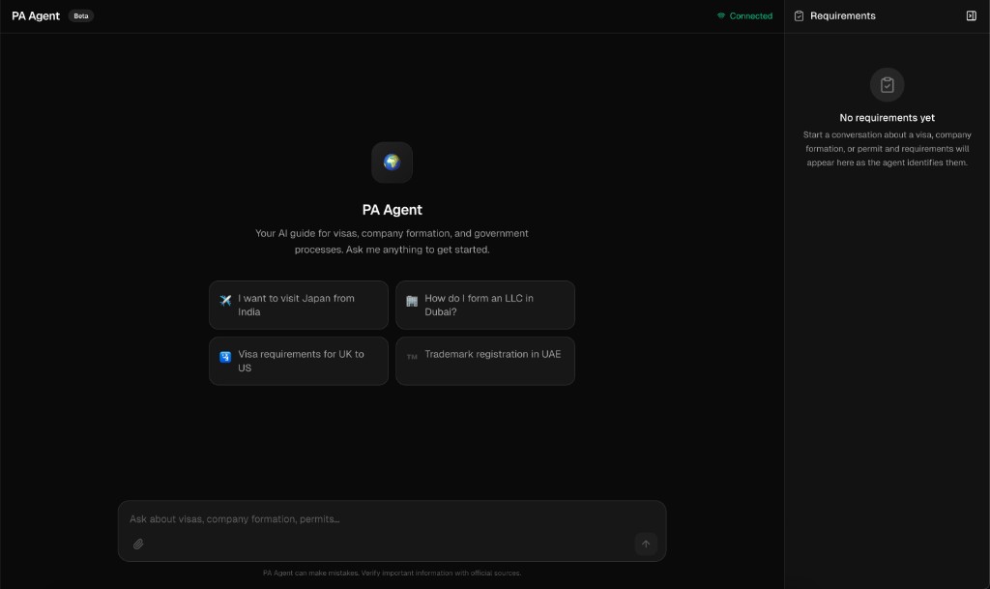Click the disclaimer text below the input box
The width and height of the screenshot is (990, 589).
point(392,573)
